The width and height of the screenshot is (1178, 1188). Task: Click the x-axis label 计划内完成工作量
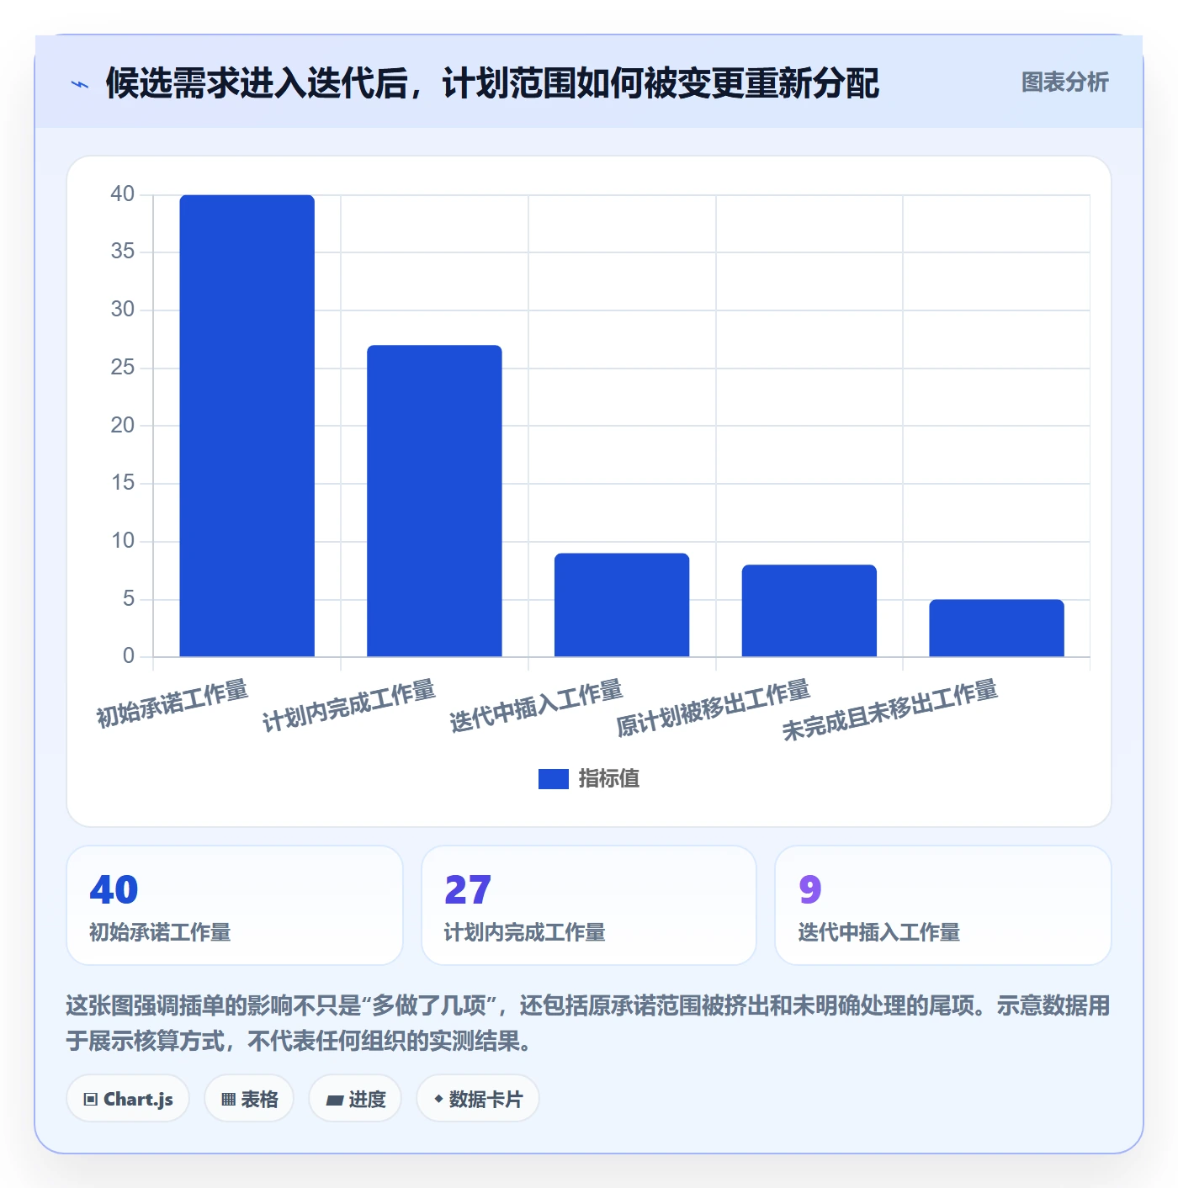[348, 706]
